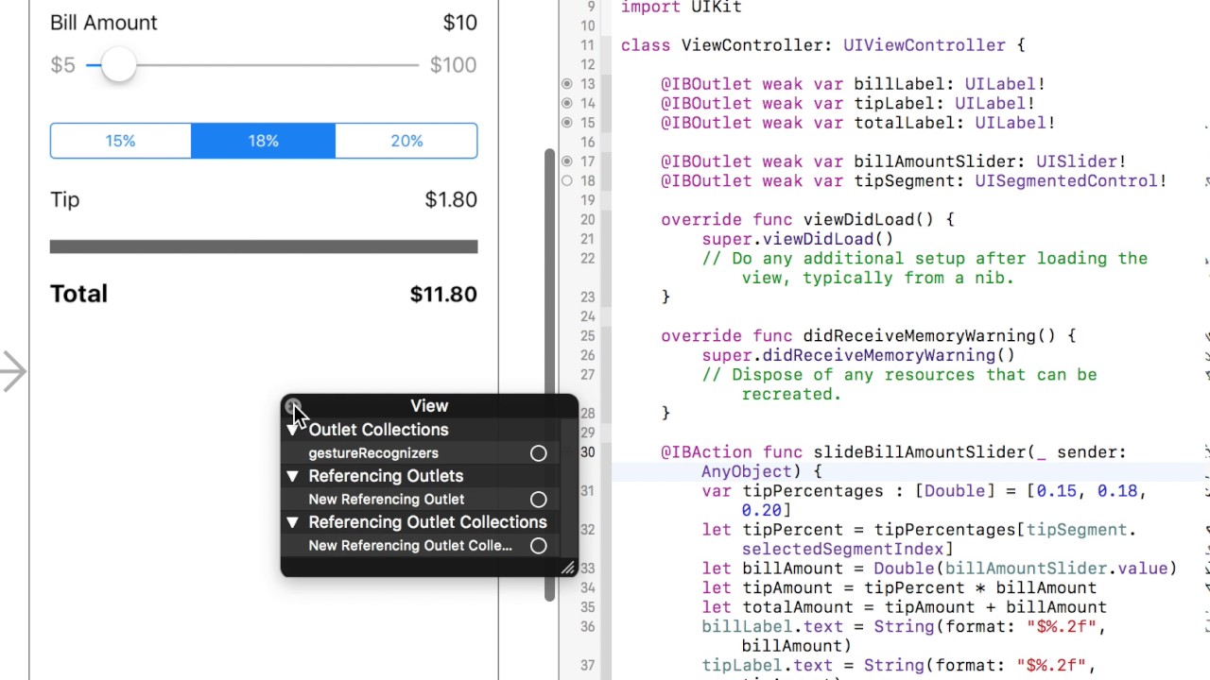The height and width of the screenshot is (680, 1210).
Task: Click the View popup title bar
Action: coord(429,406)
